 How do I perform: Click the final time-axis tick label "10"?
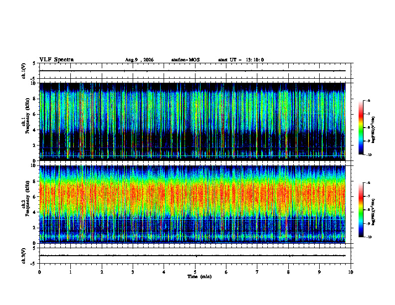[x=351, y=272]
